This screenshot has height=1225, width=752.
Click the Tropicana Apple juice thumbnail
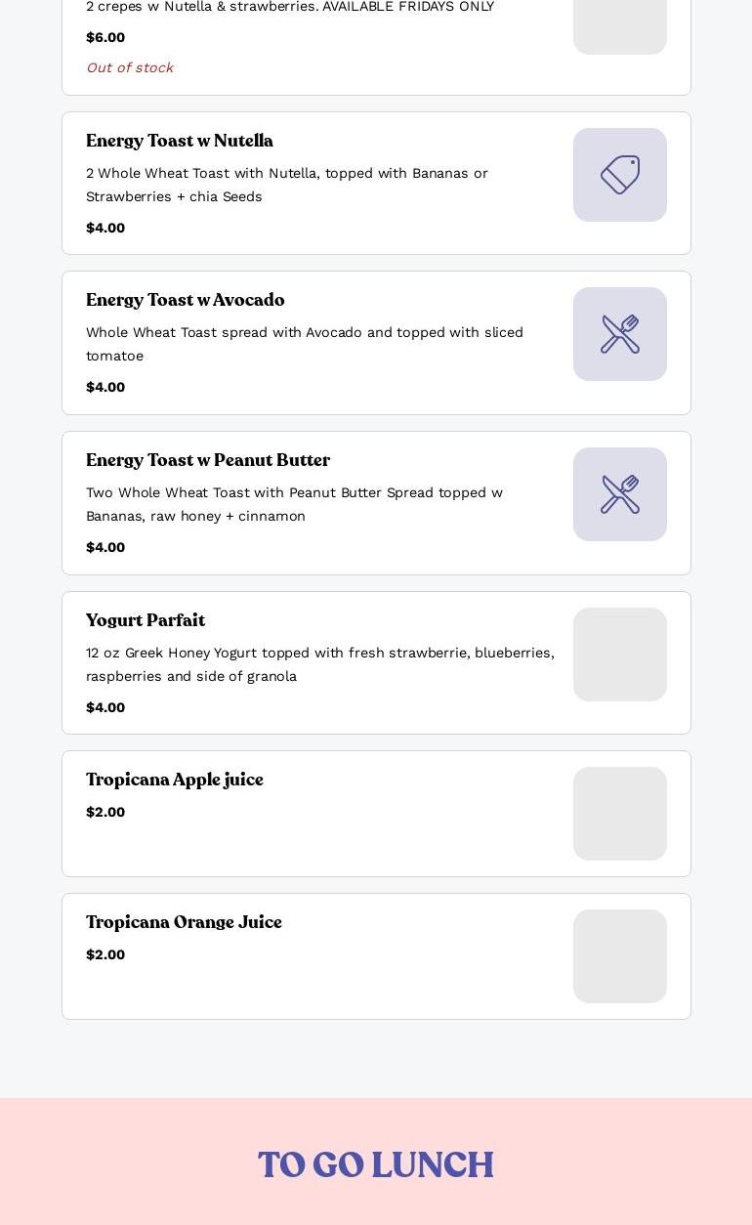[620, 814]
